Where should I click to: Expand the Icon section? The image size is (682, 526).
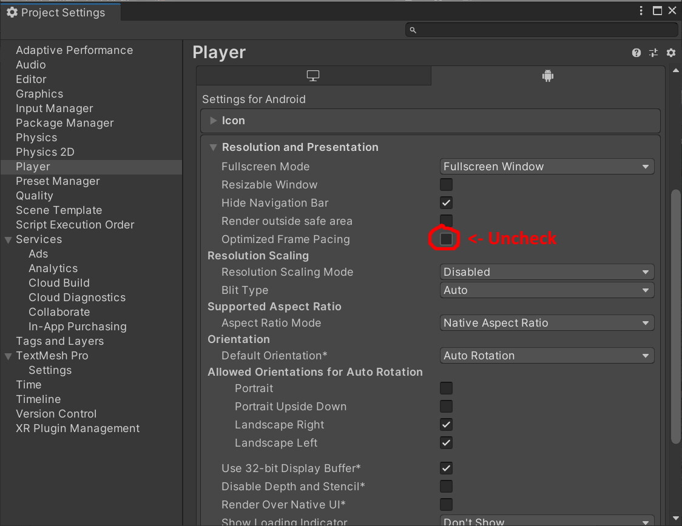coord(214,120)
